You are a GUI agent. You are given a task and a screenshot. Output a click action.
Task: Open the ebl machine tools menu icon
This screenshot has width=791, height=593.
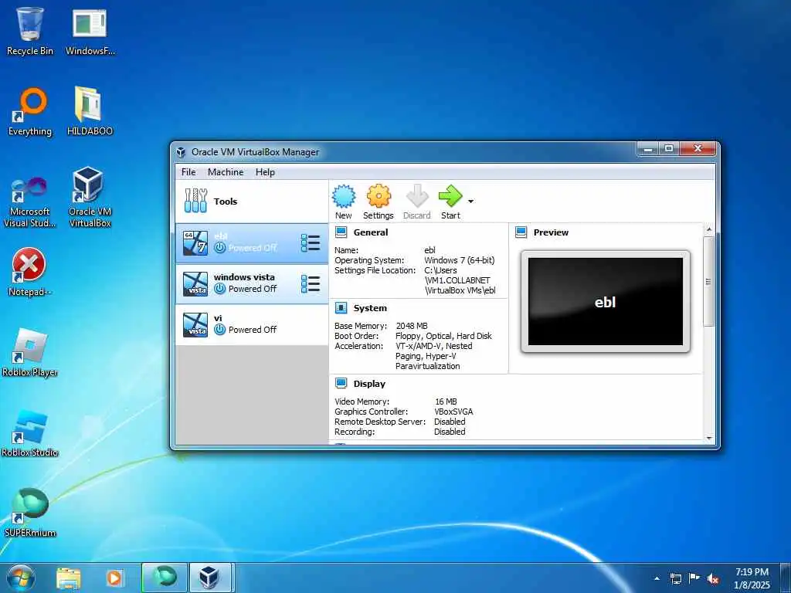[x=311, y=243]
